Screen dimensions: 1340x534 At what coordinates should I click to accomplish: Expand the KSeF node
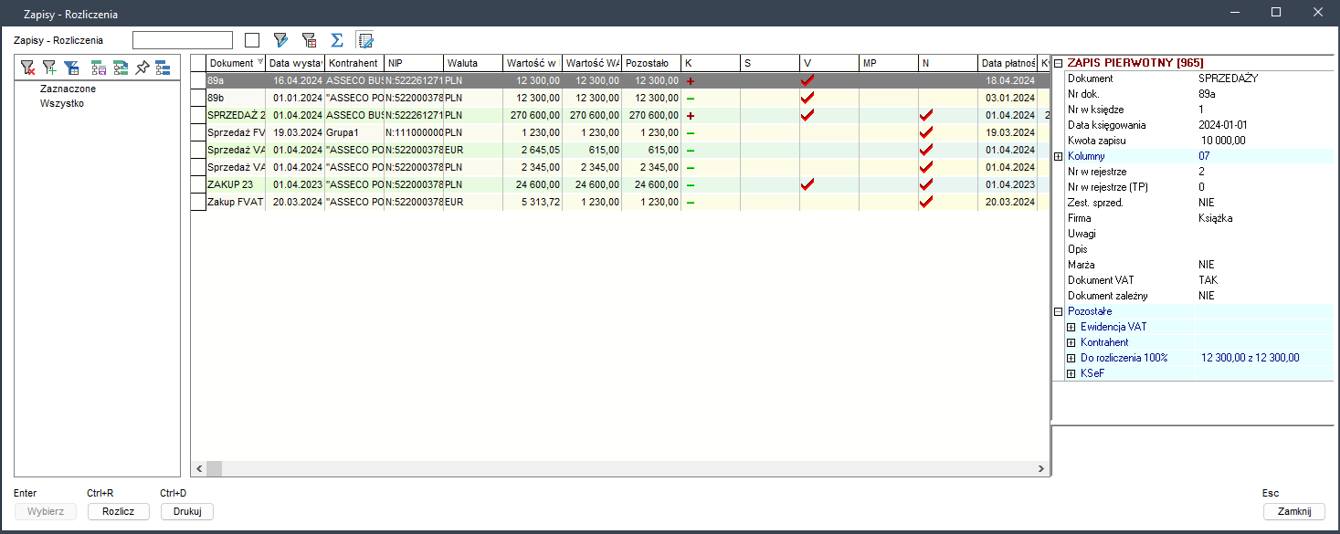click(1071, 373)
